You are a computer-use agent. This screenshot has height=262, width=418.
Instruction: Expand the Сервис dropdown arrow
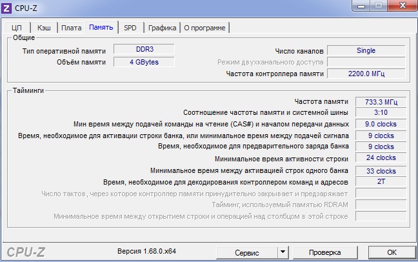[283, 253]
